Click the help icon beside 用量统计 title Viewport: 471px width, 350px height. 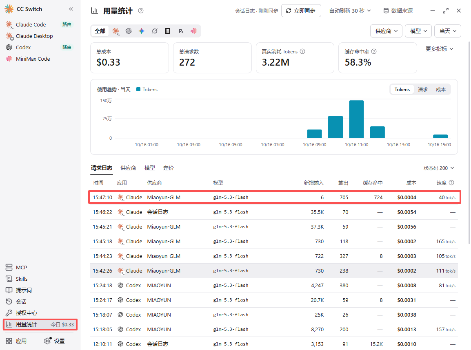140,11
